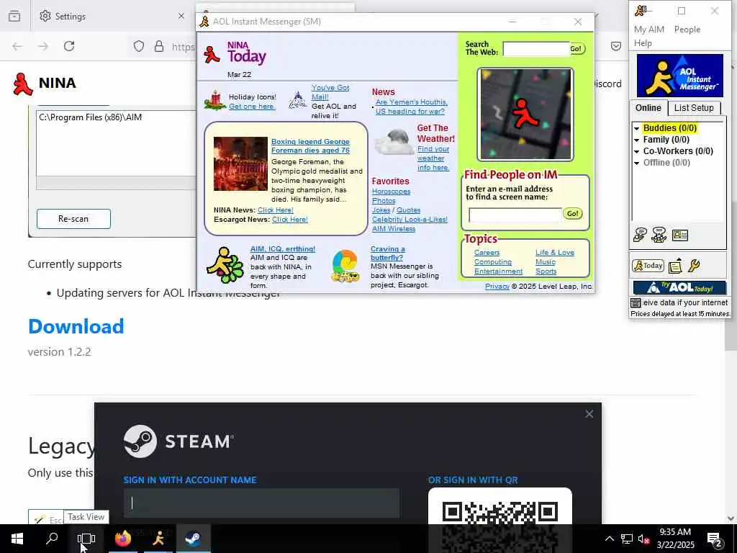Click the Search The Web input field
The height and width of the screenshot is (553, 737).
click(535, 48)
